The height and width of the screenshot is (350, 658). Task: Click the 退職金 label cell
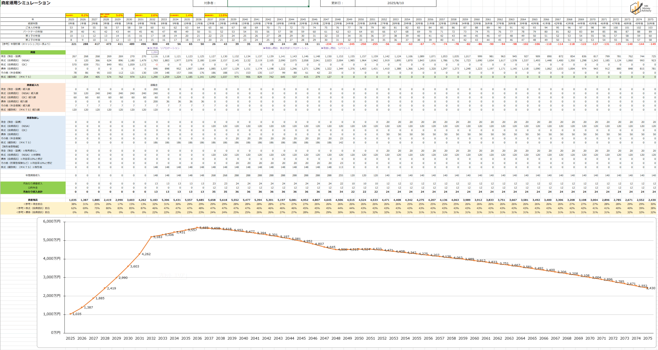click(x=154, y=85)
